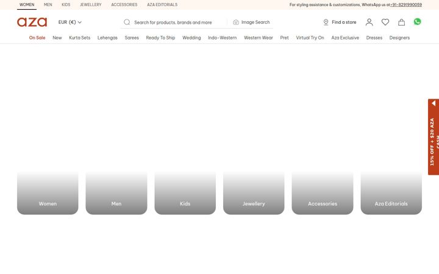Open the wishlist heart icon
Viewport: 439px width, 274px height.
[x=385, y=22]
